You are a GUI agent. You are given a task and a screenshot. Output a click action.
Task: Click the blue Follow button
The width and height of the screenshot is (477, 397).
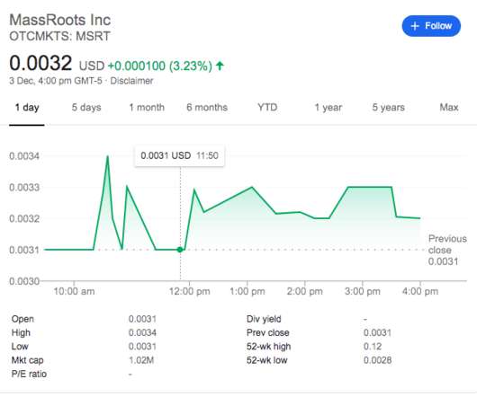(431, 26)
